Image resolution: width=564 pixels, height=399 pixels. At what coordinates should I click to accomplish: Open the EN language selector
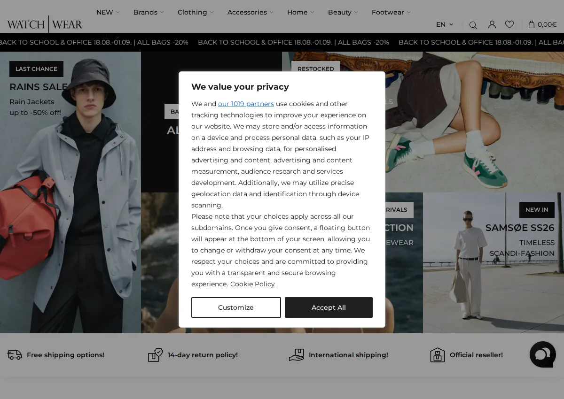[445, 24]
